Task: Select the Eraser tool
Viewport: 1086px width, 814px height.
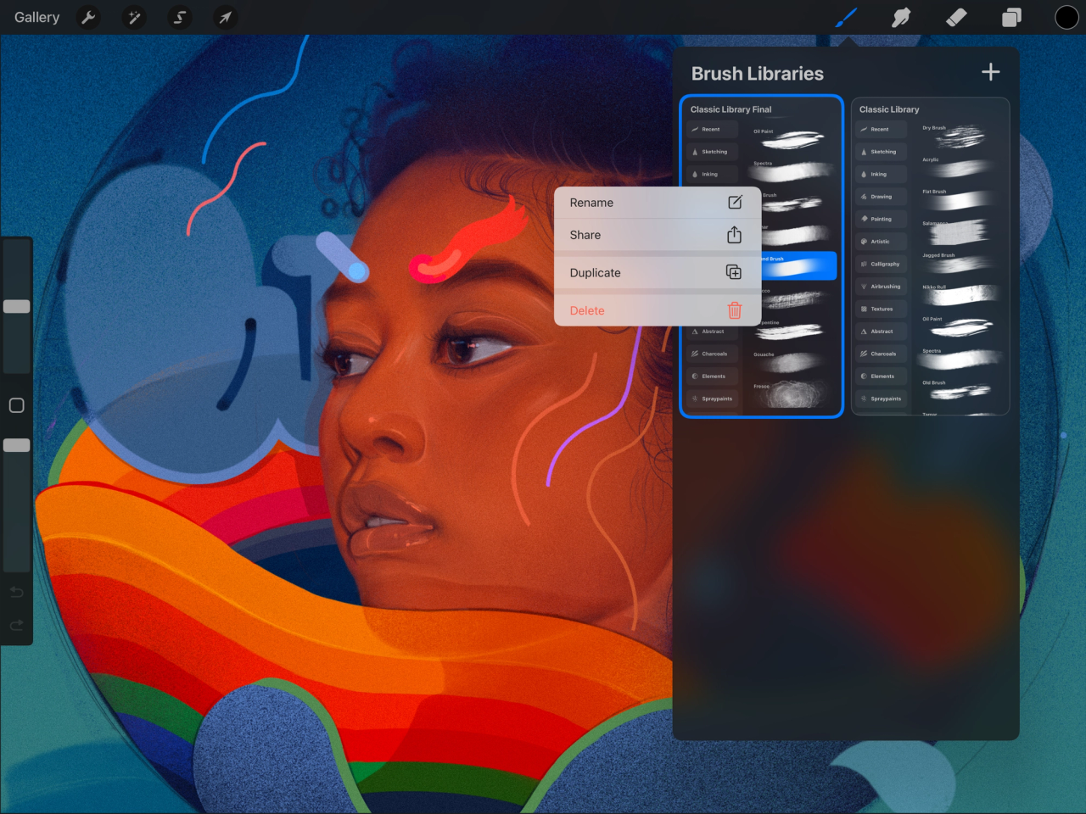Action: click(x=956, y=17)
